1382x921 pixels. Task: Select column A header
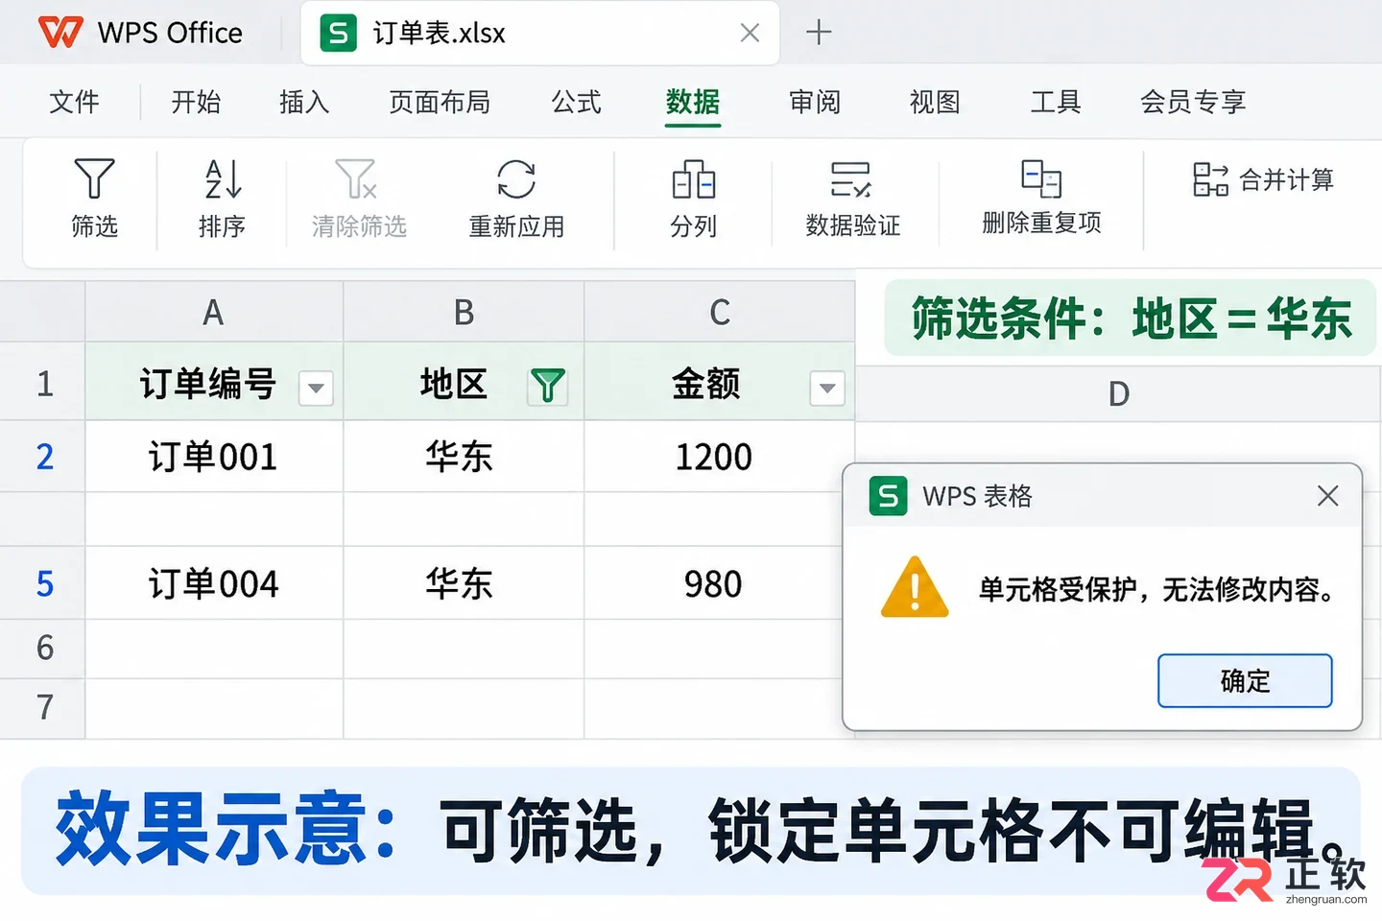click(214, 312)
